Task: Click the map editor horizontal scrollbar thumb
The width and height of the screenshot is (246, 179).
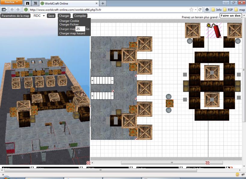Action: point(172,163)
